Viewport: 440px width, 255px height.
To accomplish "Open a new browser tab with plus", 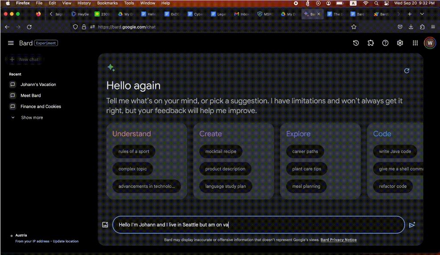I will [x=409, y=14].
